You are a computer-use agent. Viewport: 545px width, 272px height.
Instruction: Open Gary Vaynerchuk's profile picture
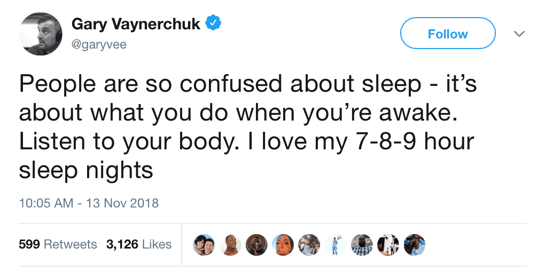click(x=41, y=34)
